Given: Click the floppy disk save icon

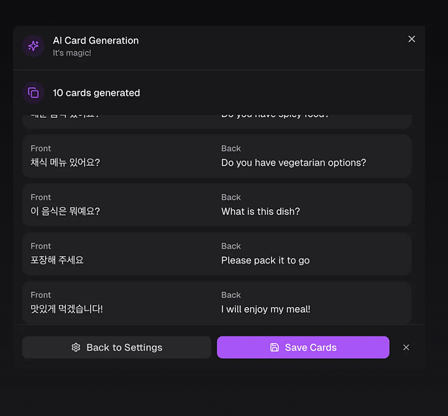Looking at the screenshot, I should point(275,347).
